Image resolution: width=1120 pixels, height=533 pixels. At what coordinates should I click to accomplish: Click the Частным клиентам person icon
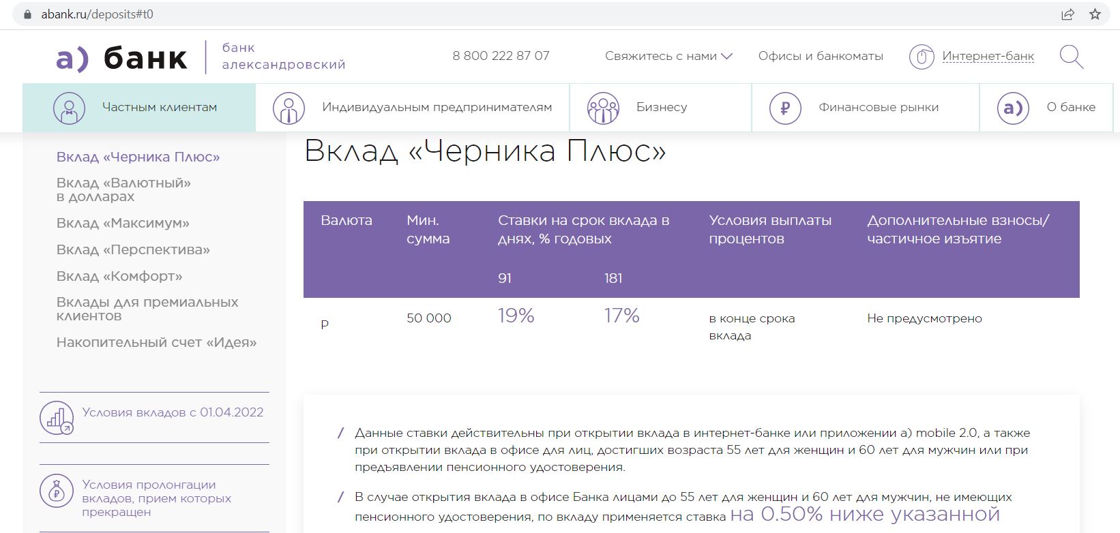(x=69, y=108)
